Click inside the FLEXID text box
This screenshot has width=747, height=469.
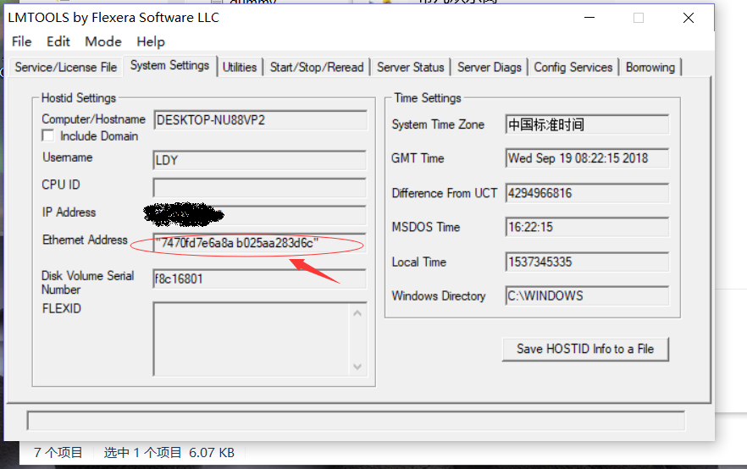(251, 339)
